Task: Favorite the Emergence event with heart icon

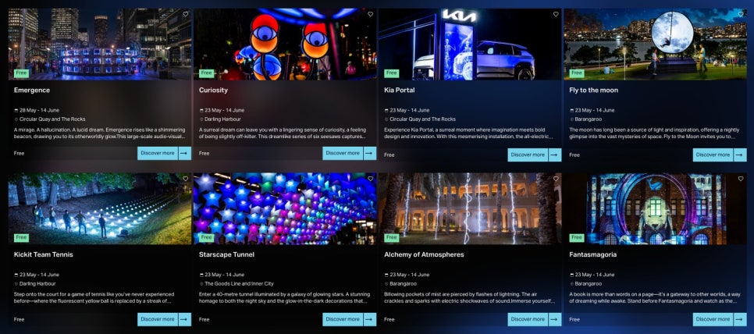Action: 185,14
